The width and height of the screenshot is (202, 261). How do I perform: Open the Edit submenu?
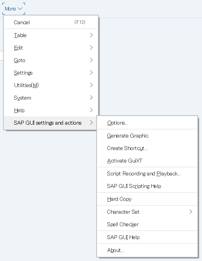pyautogui.click(x=51, y=48)
